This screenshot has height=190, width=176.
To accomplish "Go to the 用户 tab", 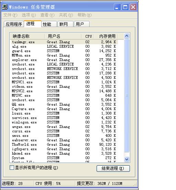I will (x=82, y=24).
